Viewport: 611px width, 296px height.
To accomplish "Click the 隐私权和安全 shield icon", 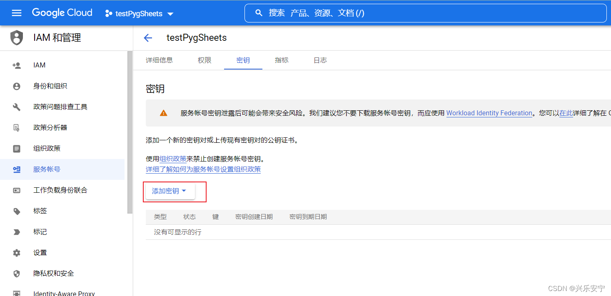I will [x=17, y=274].
